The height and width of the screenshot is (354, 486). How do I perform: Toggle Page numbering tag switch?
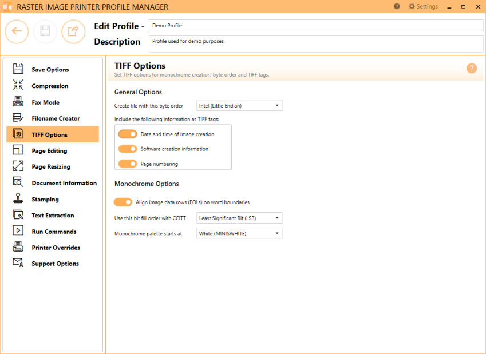click(128, 164)
